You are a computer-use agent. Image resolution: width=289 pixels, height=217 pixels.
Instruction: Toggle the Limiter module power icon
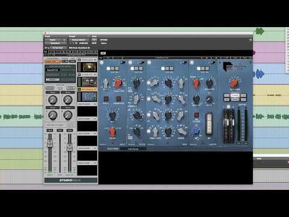[x=191, y=63]
